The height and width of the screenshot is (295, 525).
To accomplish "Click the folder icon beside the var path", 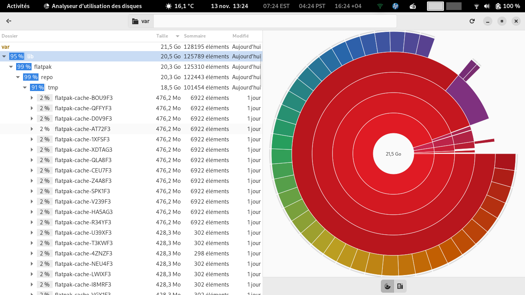I will coord(135,22).
